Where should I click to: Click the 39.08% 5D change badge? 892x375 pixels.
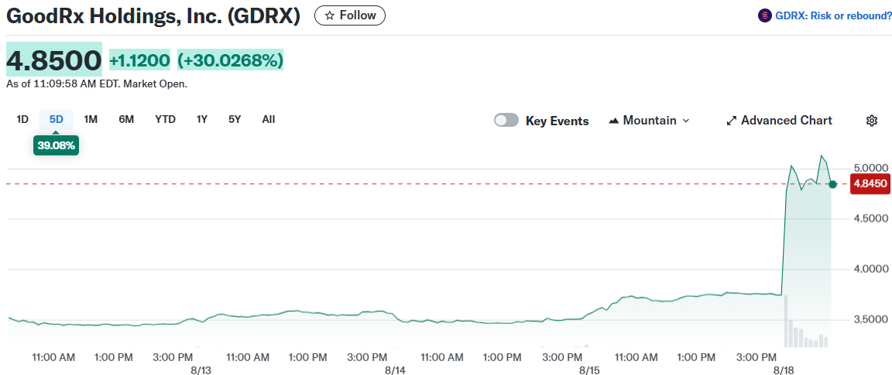click(x=57, y=145)
